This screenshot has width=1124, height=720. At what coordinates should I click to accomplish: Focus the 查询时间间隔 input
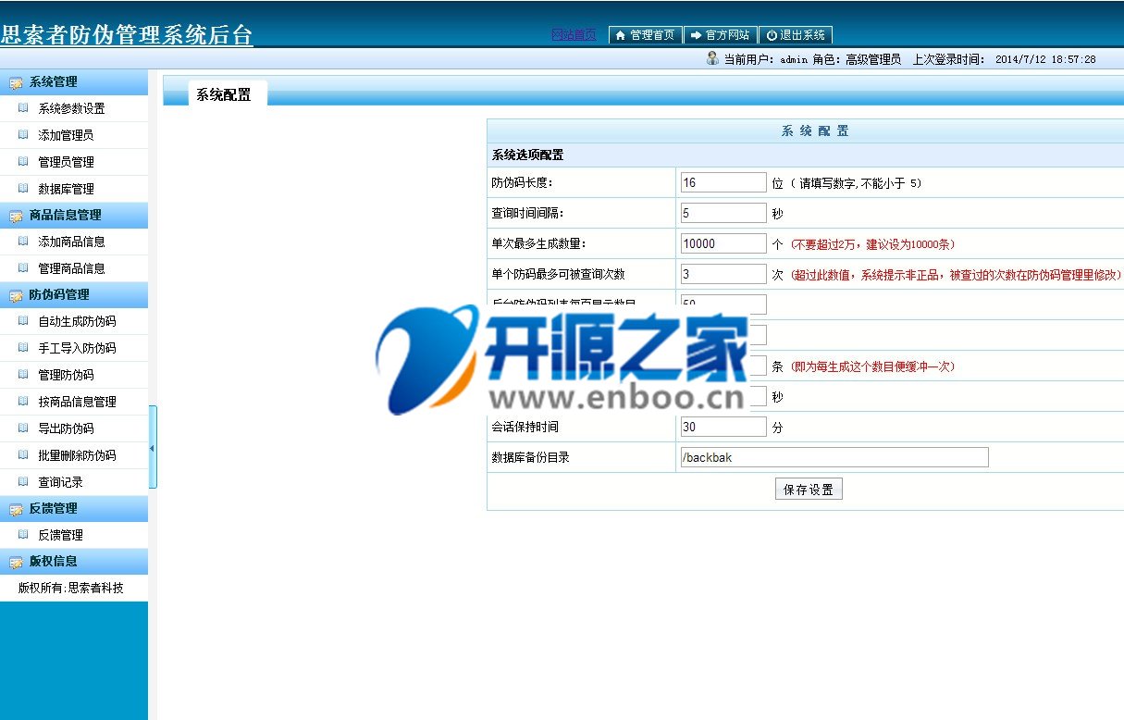click(723, 213)
